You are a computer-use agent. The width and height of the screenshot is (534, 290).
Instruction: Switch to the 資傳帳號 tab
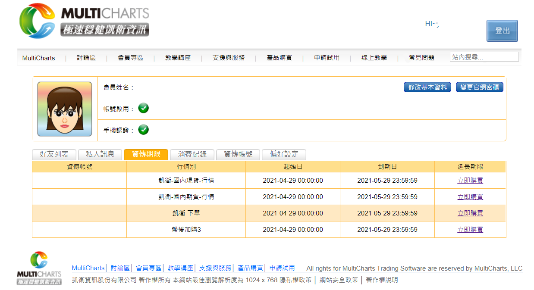238,154
